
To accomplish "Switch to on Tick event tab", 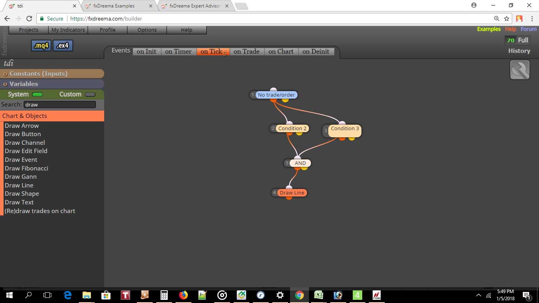I will coord(213,51).
